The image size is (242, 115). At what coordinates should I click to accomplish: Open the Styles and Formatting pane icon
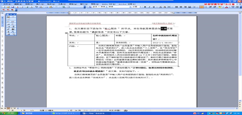(x=90, y=7)
